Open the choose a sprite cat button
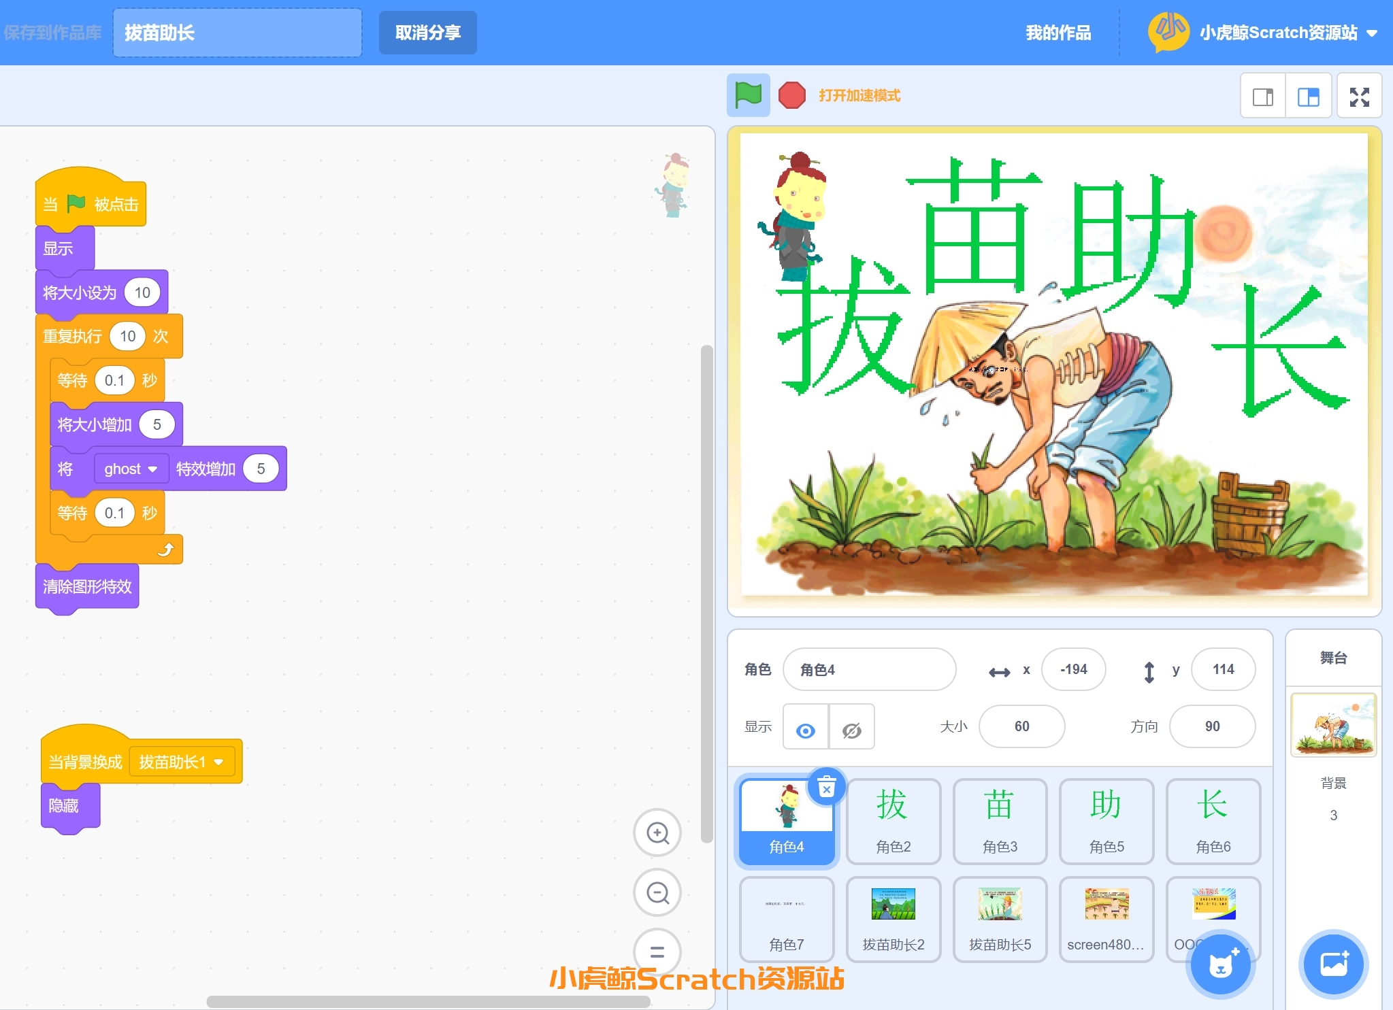 point(1222,964)
